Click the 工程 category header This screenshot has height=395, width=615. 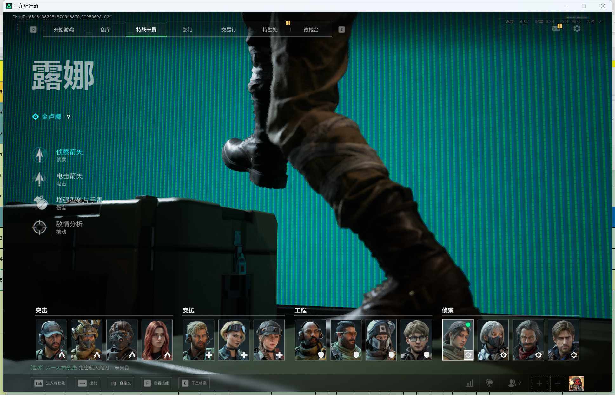[301, 310]
